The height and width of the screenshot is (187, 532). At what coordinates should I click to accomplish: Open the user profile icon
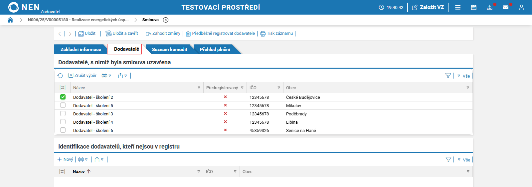(x=521, y=7)
